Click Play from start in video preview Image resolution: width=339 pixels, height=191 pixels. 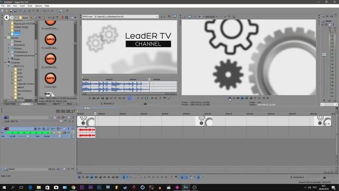click(238, 98)
